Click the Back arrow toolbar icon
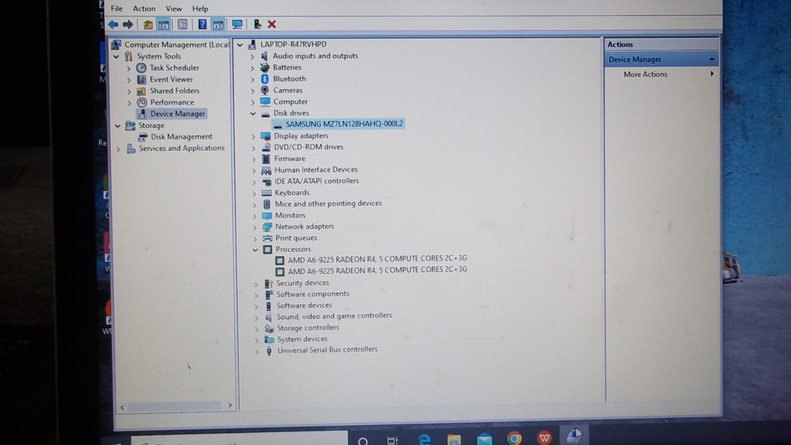This screenshot has width=791, height=445. tap(113, 24)
